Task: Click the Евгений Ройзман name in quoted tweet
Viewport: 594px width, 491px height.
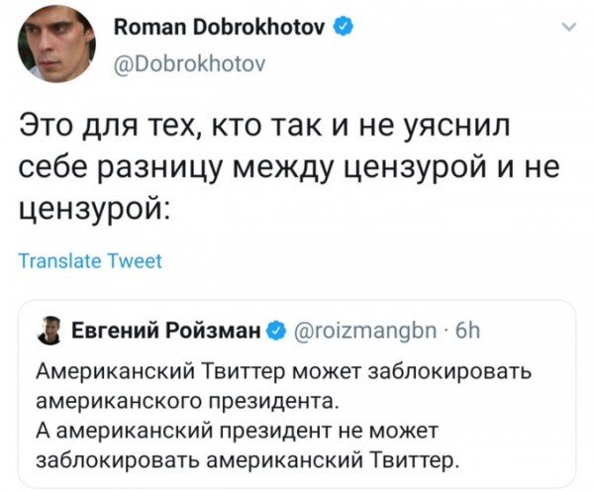Action: pyautogui.click(x=166, y=331)
